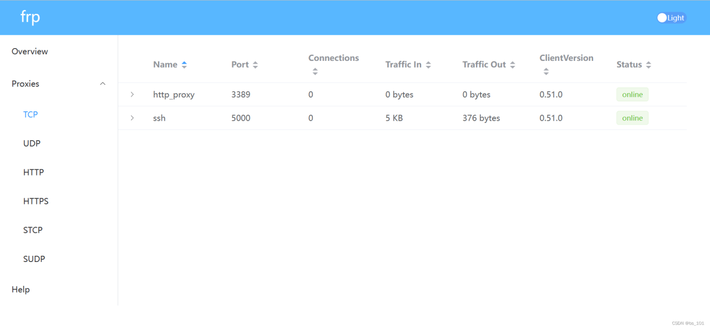Click the Port column header label
Viewport: 710px width, 329px height.
[240, 65]
